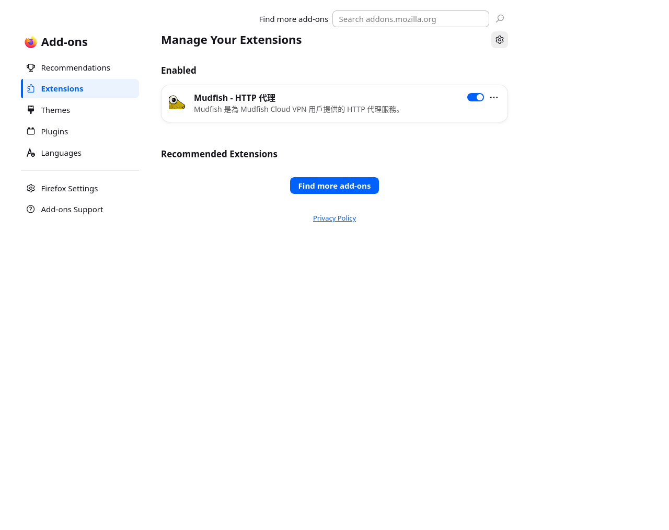The width and height of the screenshot is (669, 530).
Task: Click the Languages letter icon
Action: click(31, 153)
